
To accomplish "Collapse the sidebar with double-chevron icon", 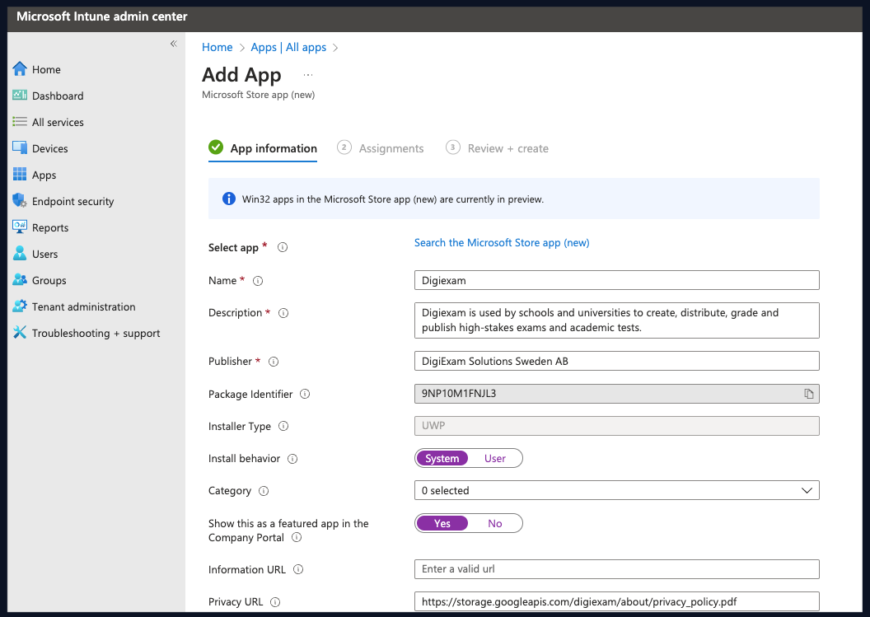I will [174, 44].
